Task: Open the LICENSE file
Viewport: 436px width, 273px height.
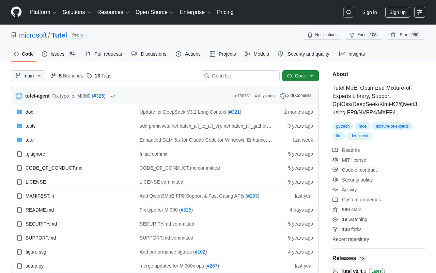Action: 36,182
